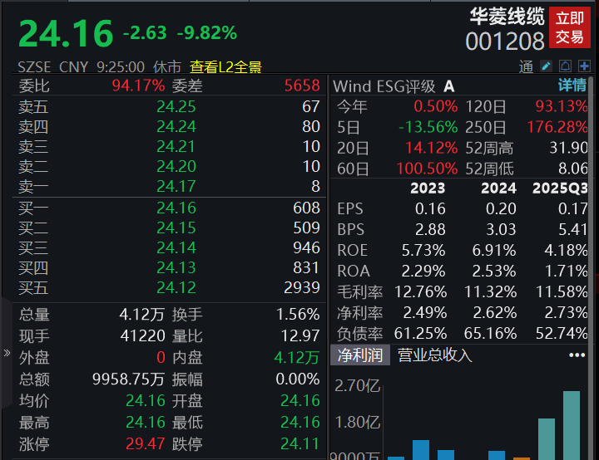Select the 卖一 ask price 24.17
599x460 pixels.
(176, 187)
